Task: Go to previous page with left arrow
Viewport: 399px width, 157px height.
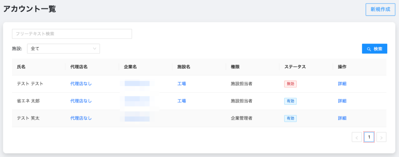Action: pos(357,137)
